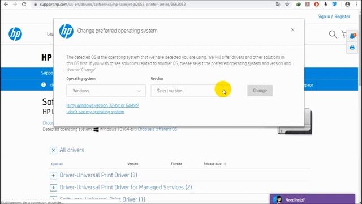Expand Driver-Universal Print Driver for Managed Services (2)
This screenshot has width=362, height=204.
point(53,188)
